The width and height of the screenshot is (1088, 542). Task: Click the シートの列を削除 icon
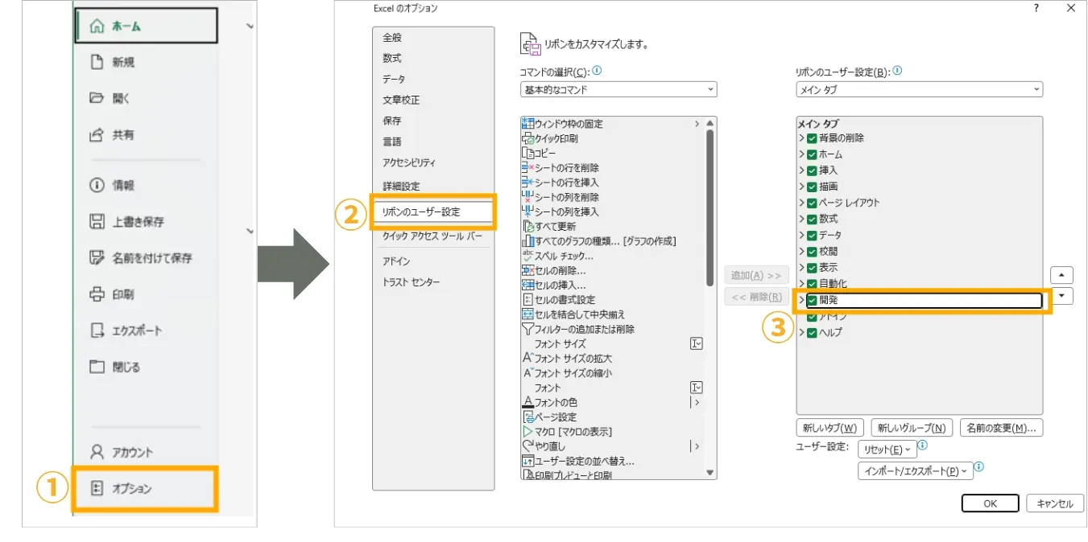coord(528,197)
